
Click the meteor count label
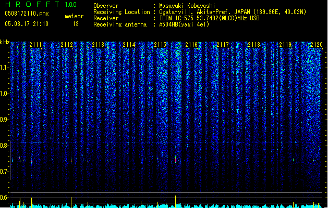click(74, 16)
